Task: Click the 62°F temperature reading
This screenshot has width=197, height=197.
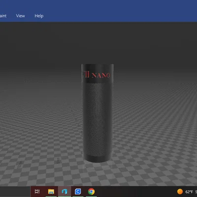Action: [x=189, y=192]
